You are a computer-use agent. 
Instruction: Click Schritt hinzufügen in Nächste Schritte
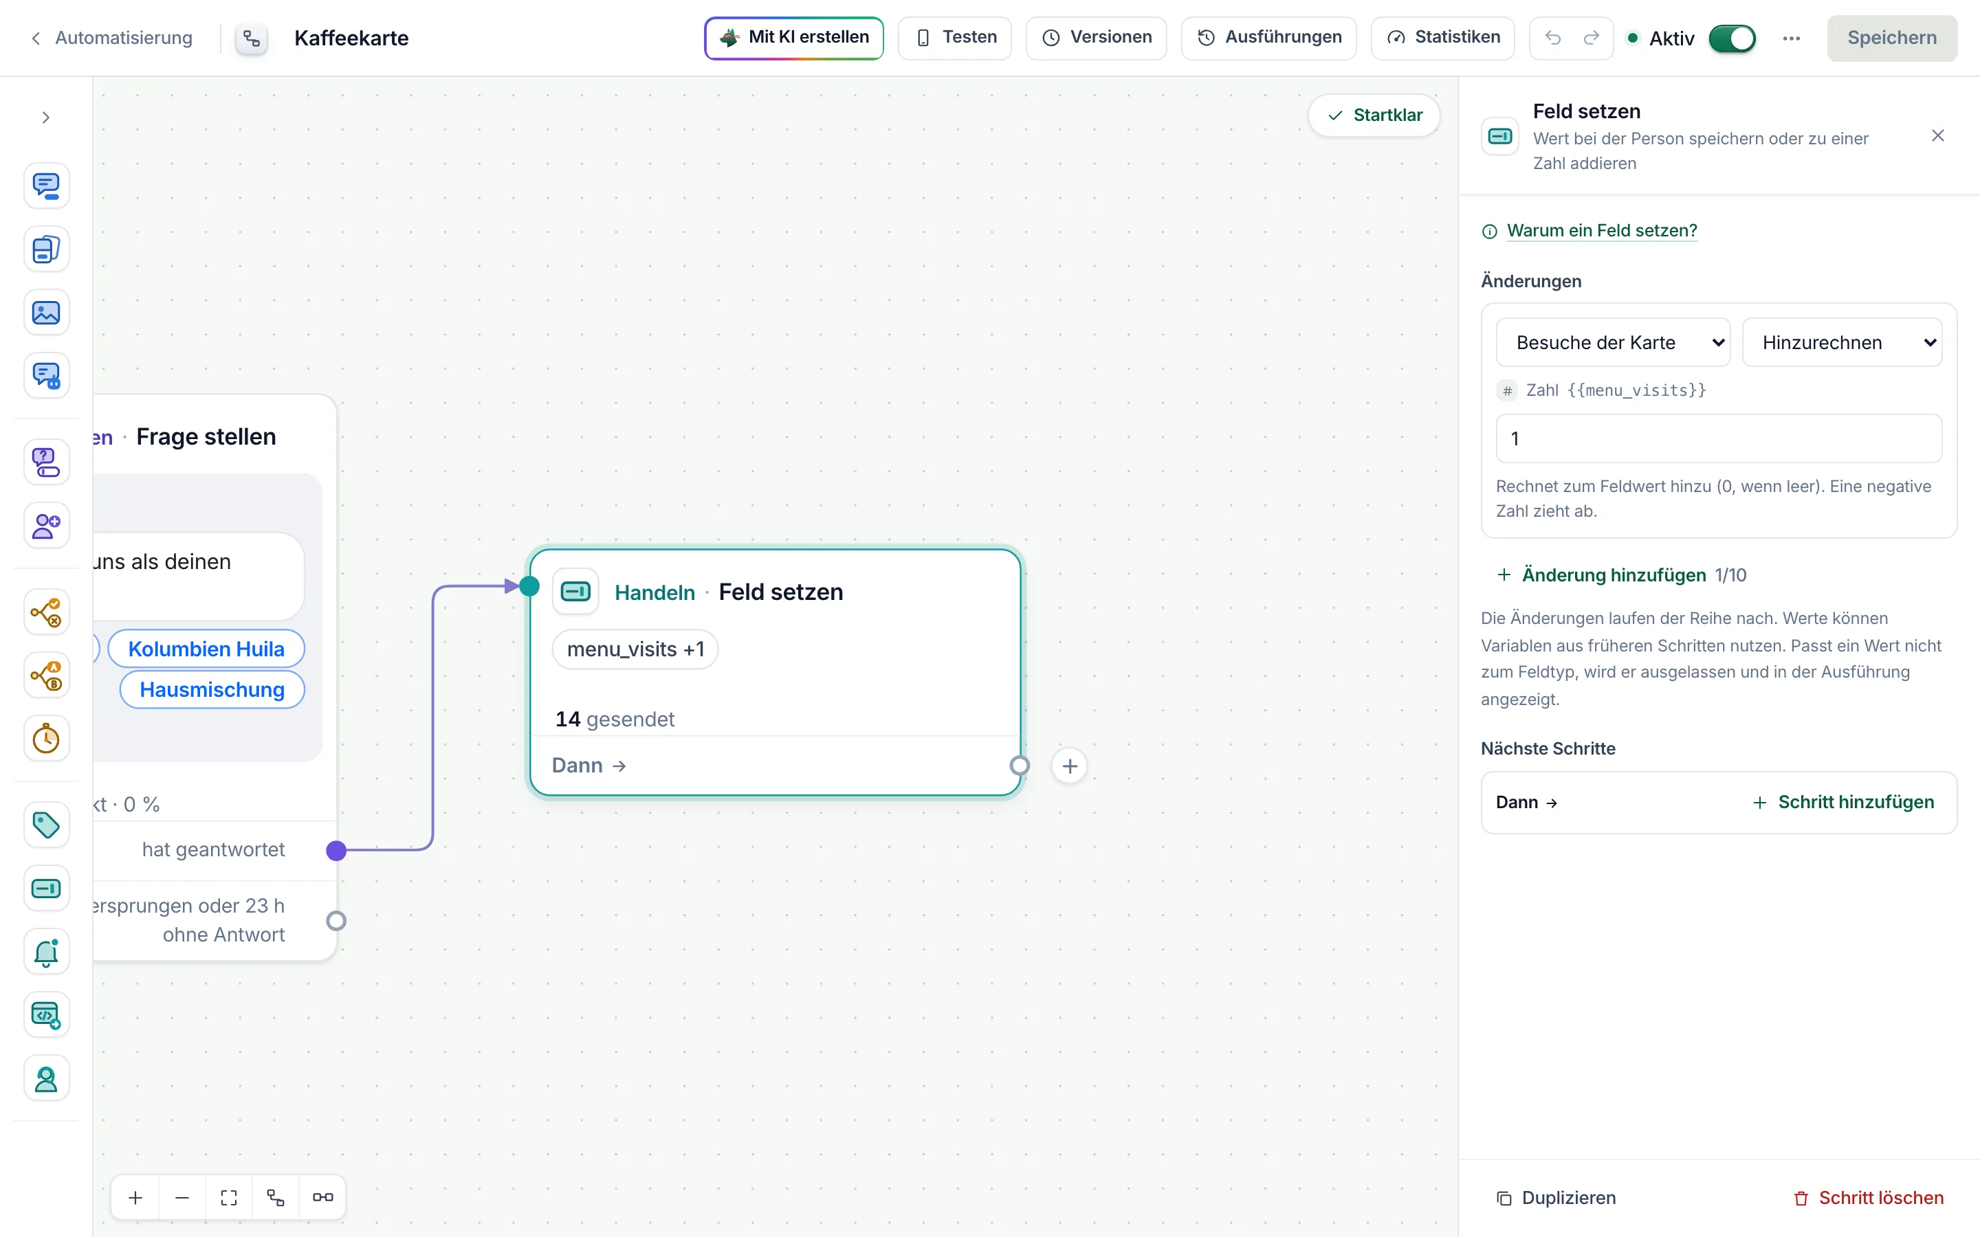pos(1844,803)
